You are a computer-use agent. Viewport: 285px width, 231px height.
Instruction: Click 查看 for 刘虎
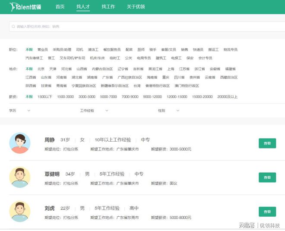tap(267, 212)
